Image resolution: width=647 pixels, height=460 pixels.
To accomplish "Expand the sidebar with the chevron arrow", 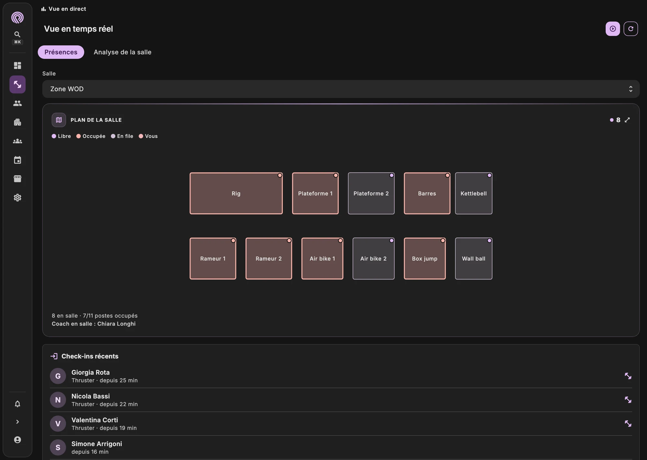I will tap(17, 422).
